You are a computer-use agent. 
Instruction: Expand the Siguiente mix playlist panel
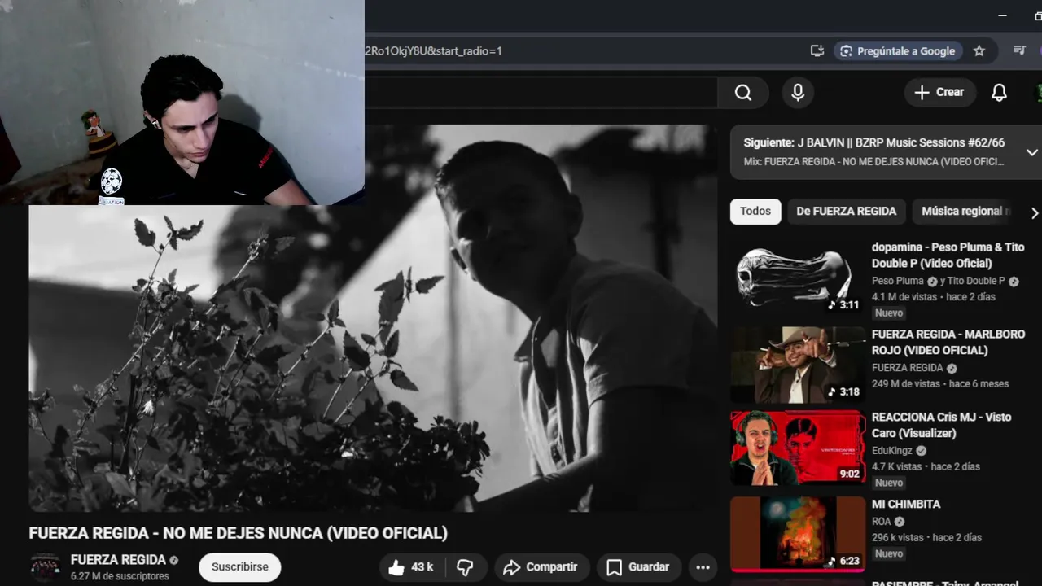click(1031, 152)
